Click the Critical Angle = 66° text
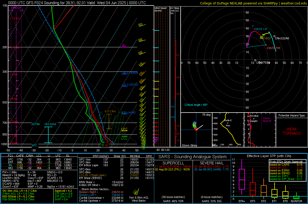Screen dimensions: 308x204 coord(196,105)
